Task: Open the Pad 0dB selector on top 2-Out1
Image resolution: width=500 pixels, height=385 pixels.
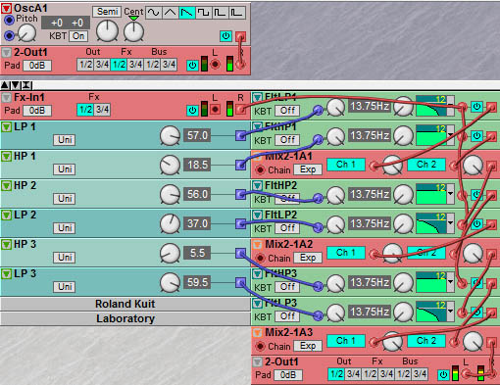Action: point(37,66)
